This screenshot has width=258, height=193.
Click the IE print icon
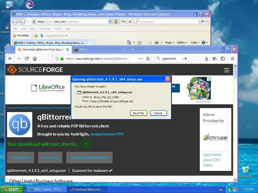157,42
